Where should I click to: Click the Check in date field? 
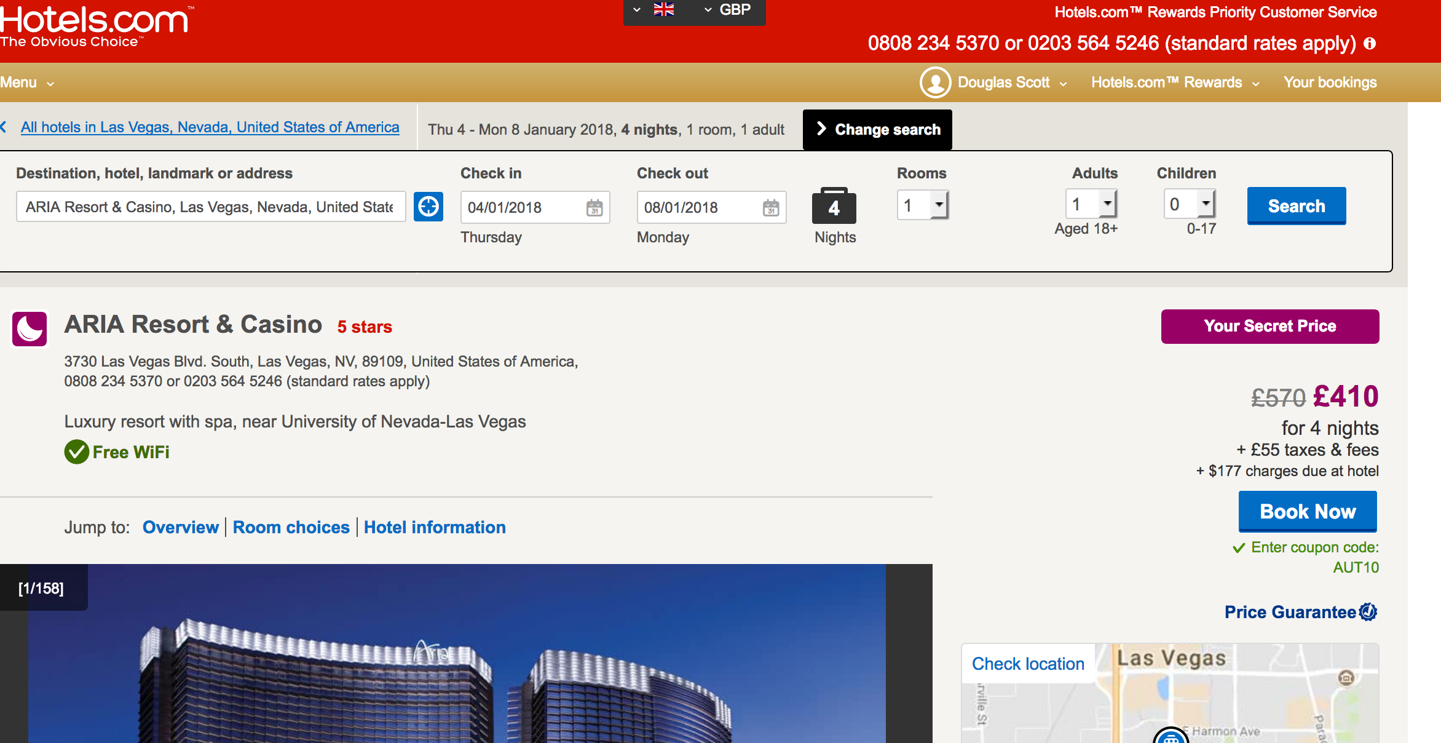535,207
